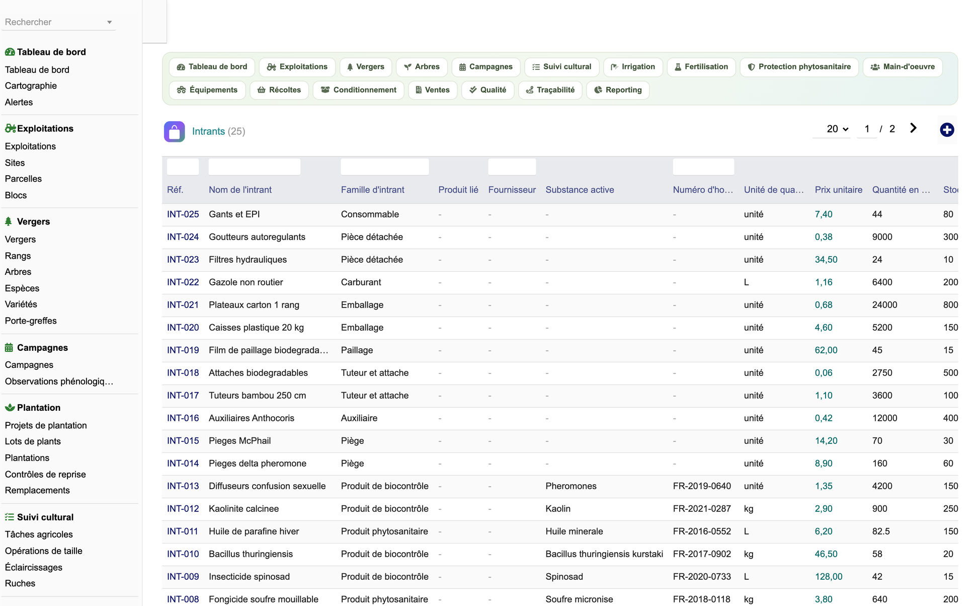Viewport: 979px width, 606px height.
Task: Go to next page arrow
Action: coord(913,128)
